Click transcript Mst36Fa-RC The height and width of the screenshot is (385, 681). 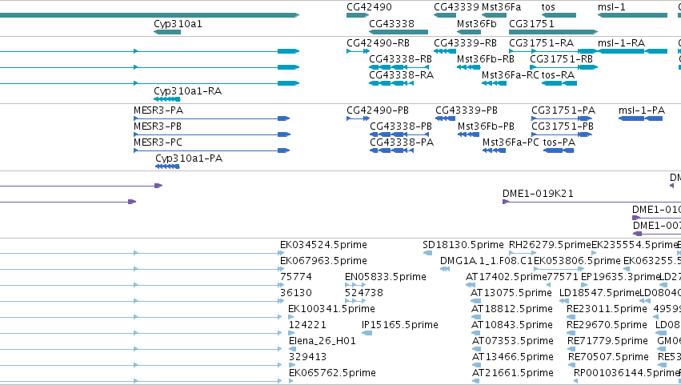point(511,75)
